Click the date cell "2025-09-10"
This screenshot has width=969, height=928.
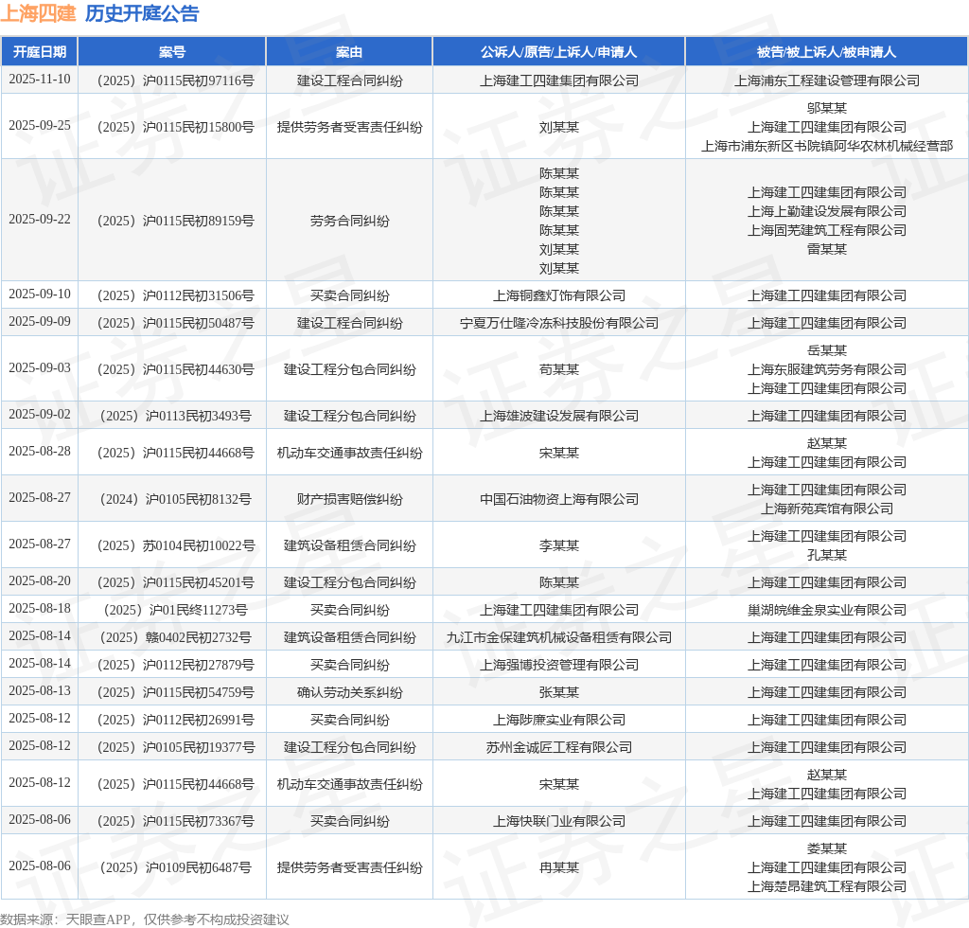click(x=40, y=294)
